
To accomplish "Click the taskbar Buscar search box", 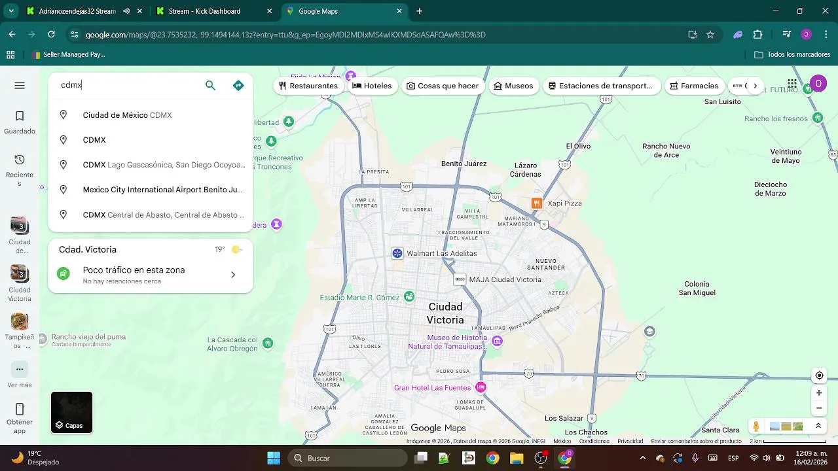I will tap(348, 458).
